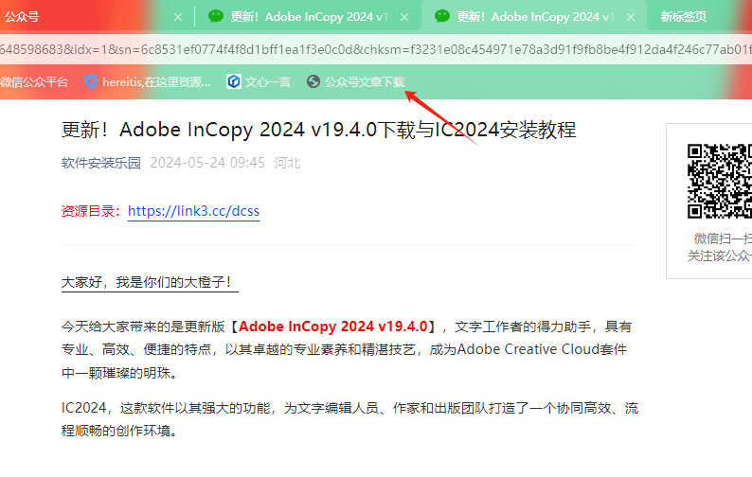The height and width of the screenshot is (477, 752).
Task: Close the second Adobe InCopy tab
Action: tap(404, 17)
